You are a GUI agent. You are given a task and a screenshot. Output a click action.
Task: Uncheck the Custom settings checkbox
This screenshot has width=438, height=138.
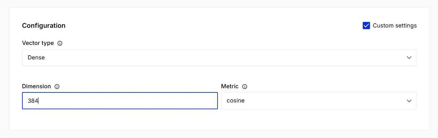(366, 26)
